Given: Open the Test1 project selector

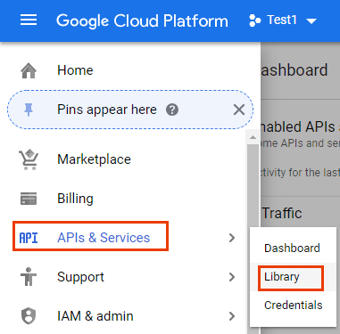Looking at the screenshot, I should coord(283,20).
